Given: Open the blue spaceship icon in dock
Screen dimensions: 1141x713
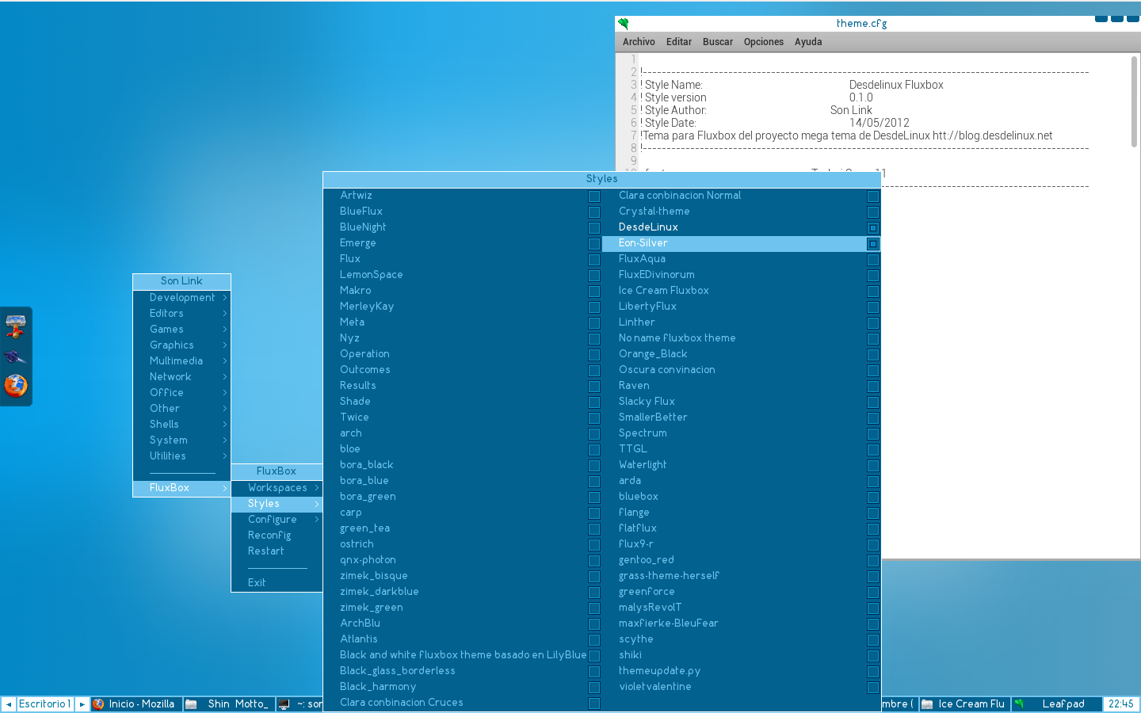Looking at the screenshot, I should 16,356.
